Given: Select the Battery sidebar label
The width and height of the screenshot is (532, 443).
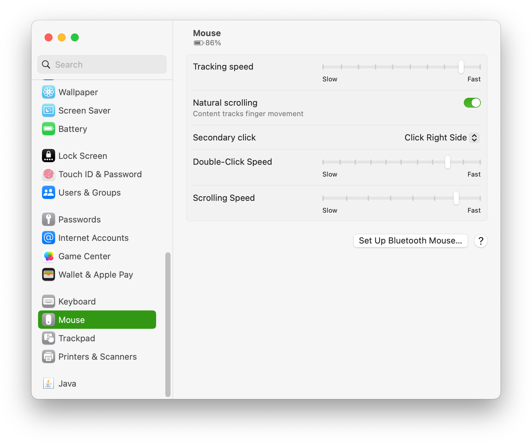Looking at the screenshot, I should click(x=73, y=129).
